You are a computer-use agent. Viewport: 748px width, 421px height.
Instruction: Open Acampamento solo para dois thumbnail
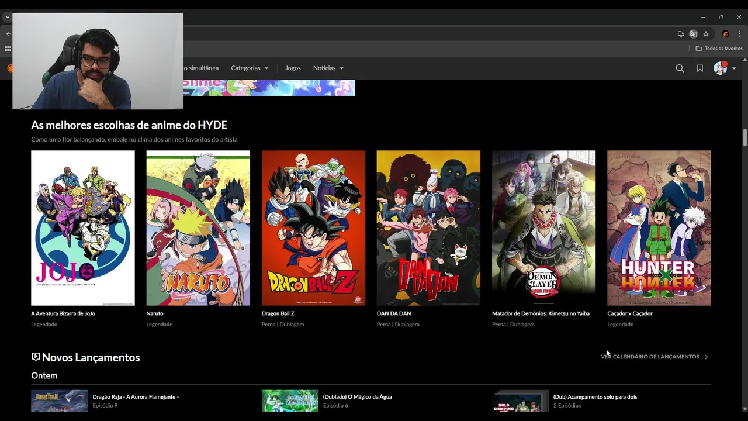(x=521, y=401)
